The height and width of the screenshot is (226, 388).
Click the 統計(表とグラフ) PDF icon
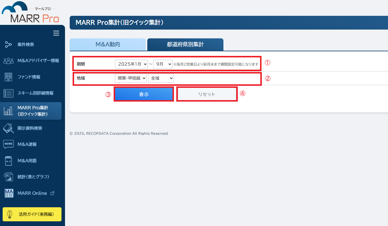8,177
